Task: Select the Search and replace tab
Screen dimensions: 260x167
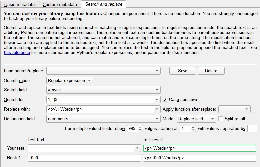Action: point(104,4)
